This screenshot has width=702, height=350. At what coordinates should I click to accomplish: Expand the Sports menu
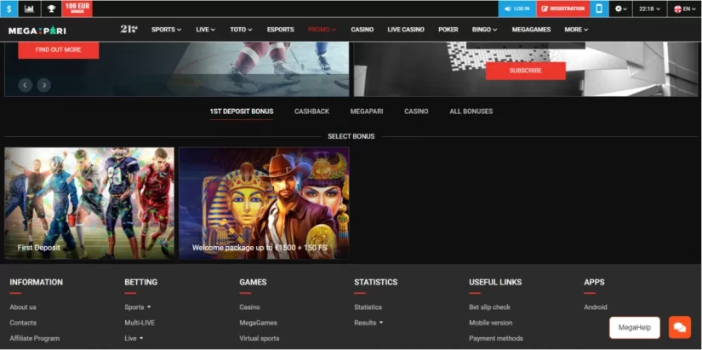(166, 30)
